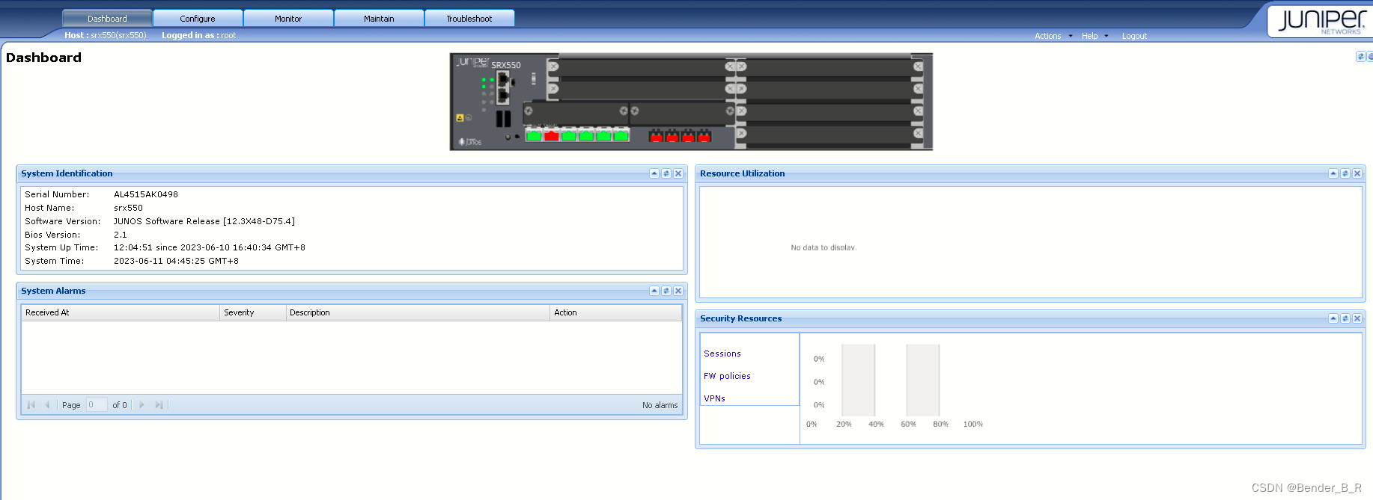Click the second red SFP port
This screenshot has width=1373, height=500.
pyautogui.click(x=672, y=135)
